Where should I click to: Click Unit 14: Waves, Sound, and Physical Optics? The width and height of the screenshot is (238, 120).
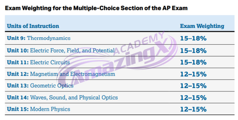(x=62, y=98)
